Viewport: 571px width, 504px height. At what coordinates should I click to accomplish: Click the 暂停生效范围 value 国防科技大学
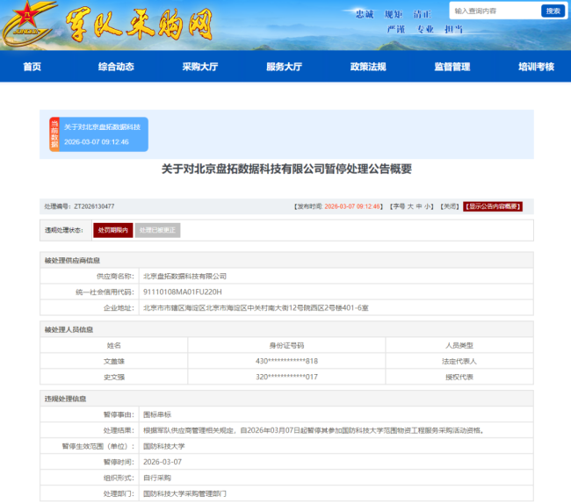[x=164, y=446]
